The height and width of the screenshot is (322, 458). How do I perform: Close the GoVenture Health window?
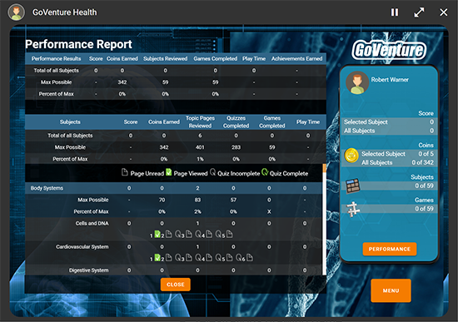pos(443,12)
